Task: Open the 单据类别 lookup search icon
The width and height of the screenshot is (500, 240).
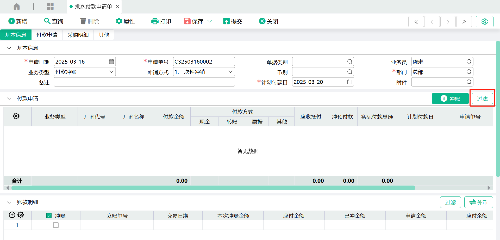Action: click(350, 62)
